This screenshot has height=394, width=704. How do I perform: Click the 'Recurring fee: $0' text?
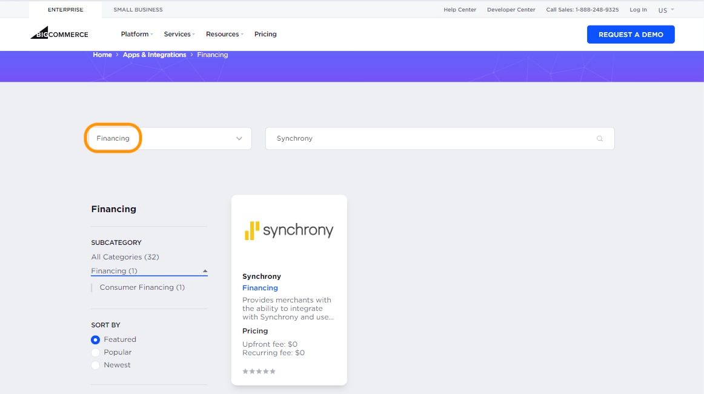[x=273, y=353]
